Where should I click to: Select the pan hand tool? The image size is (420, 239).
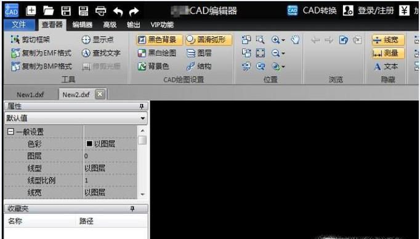click(x=295, y=40)
